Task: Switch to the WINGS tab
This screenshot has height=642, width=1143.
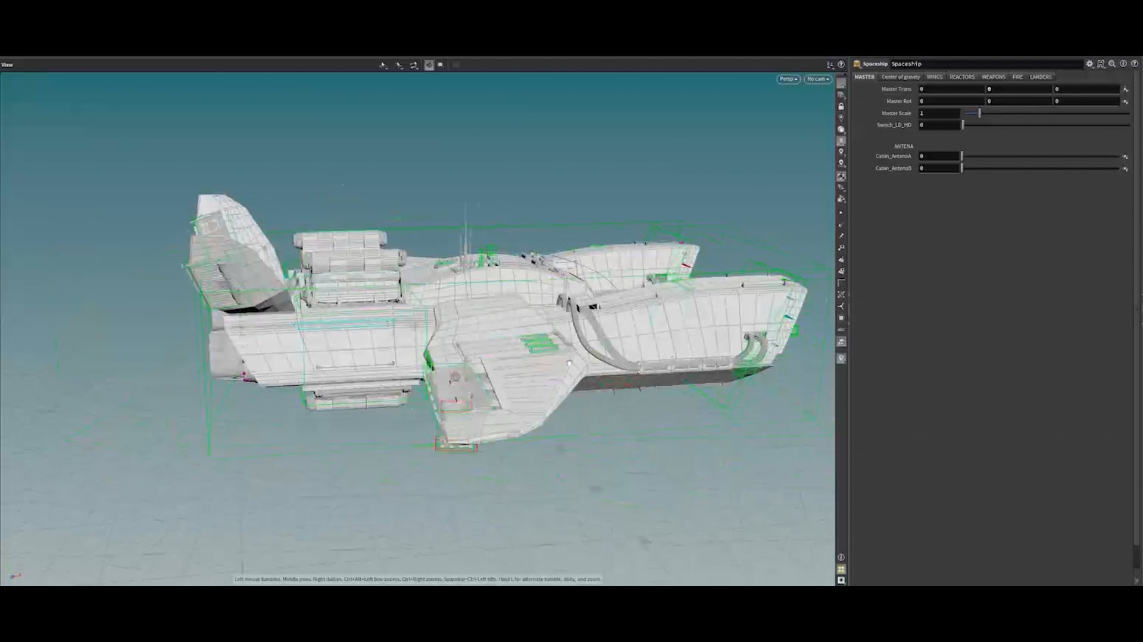Action: click(934, 77)
